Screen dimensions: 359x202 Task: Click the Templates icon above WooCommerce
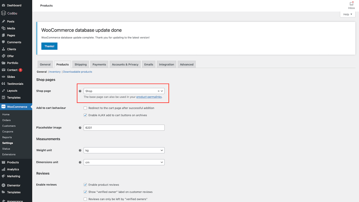click(x=3, y=98)
